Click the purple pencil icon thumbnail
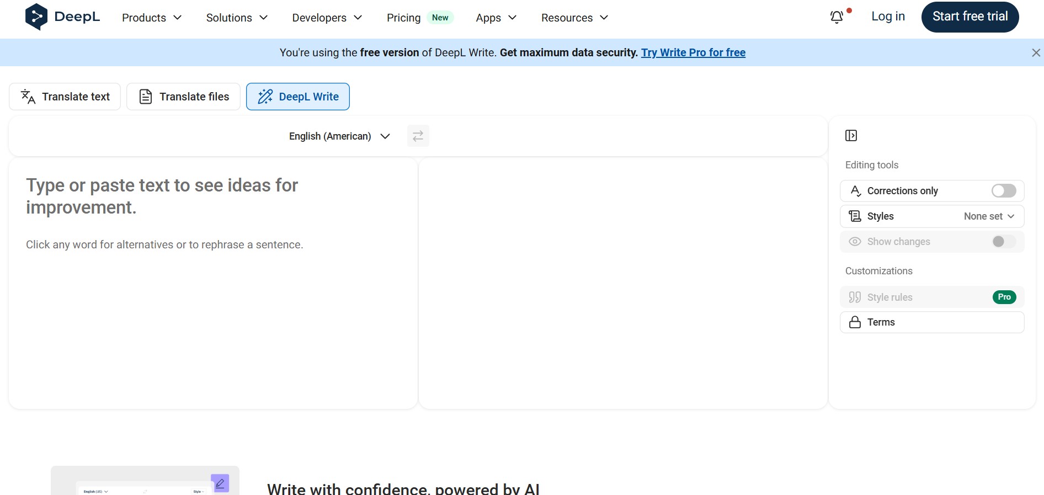The height and width of the screenshot is (495, 1044). click(x=220, y=484)
